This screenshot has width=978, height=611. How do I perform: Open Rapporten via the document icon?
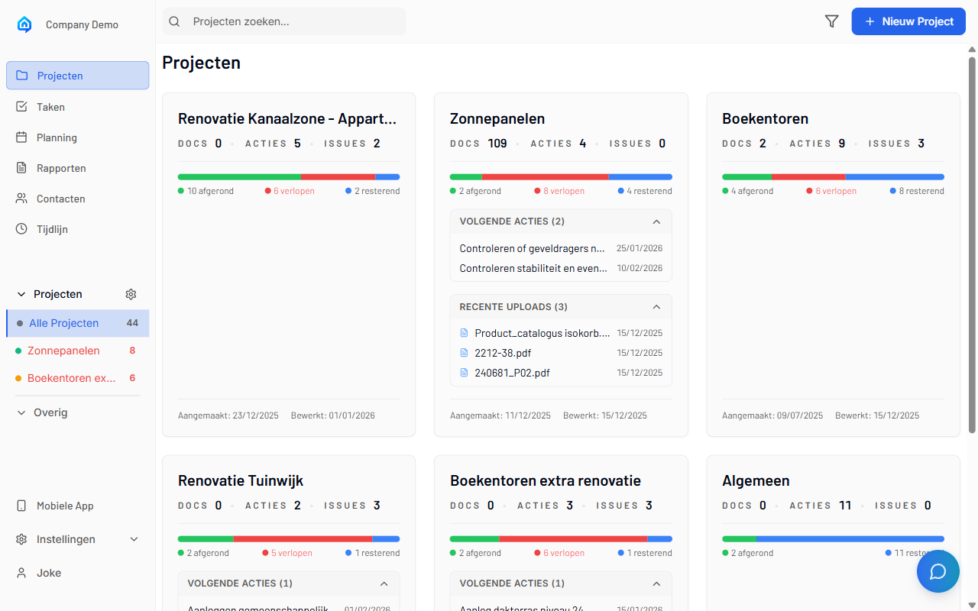tap(22, 168)
